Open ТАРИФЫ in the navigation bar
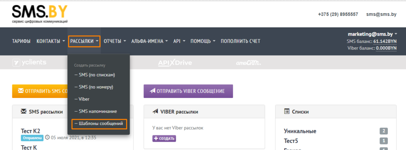 [21, 41]
